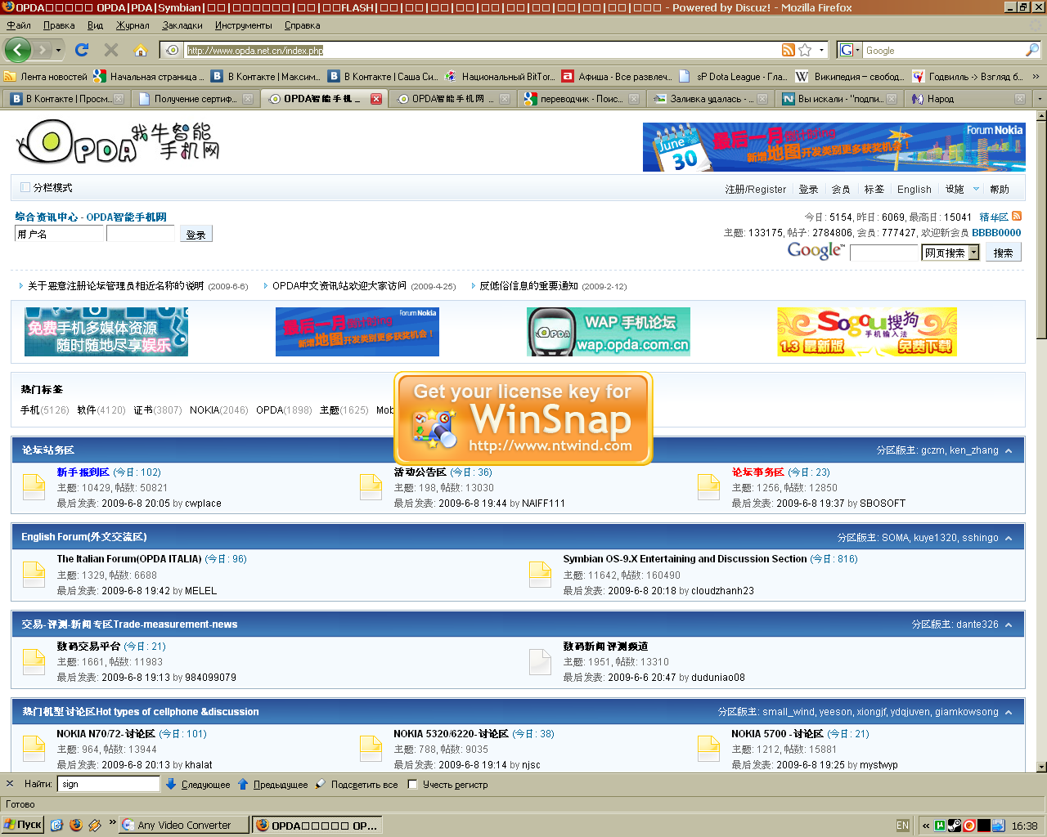This screenshot has width=1047, height=837.
Task: Click the folder icon for The Italian Forum
Action: pyautogui.click(x=34, y=575)
